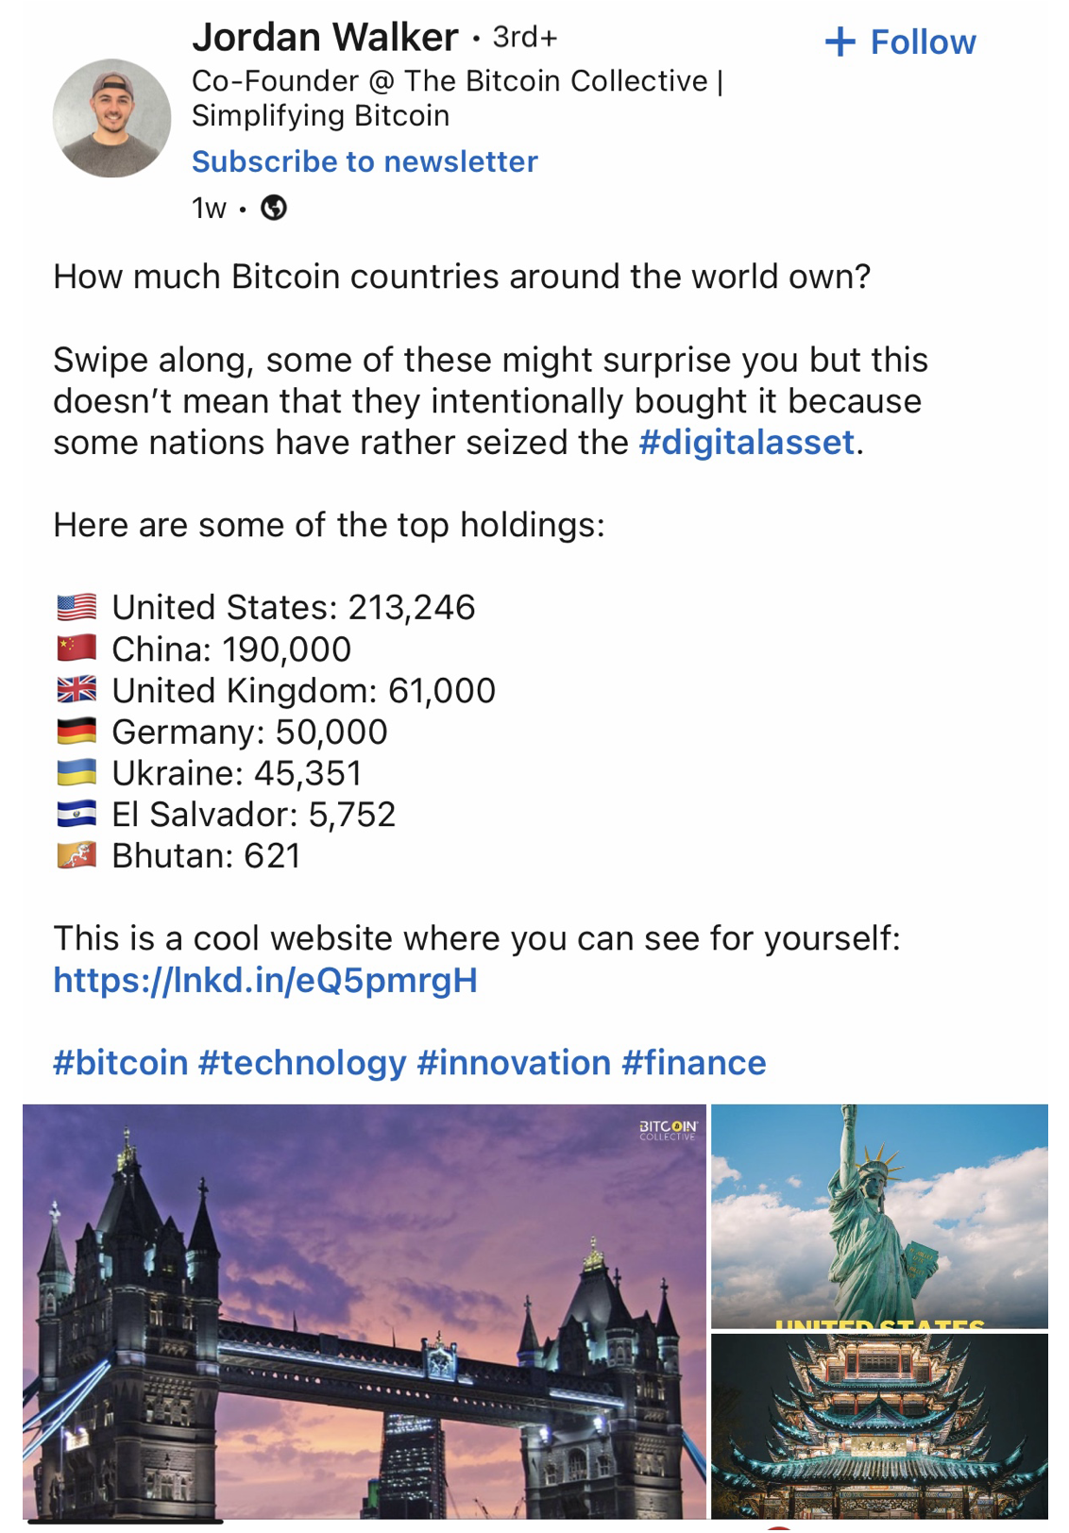Click the public visibility globe icon
The width and height of the screenshot is (1069, 1533).
(274, 208)
